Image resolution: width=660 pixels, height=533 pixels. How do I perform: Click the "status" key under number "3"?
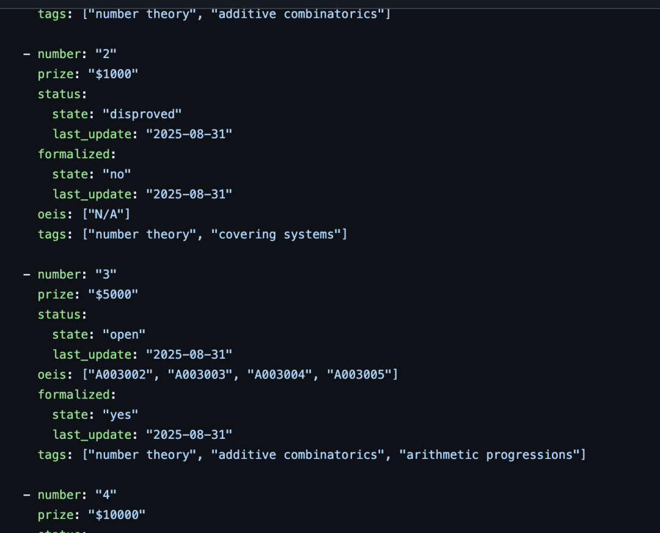pyautogui.click(x=59, y=314)
